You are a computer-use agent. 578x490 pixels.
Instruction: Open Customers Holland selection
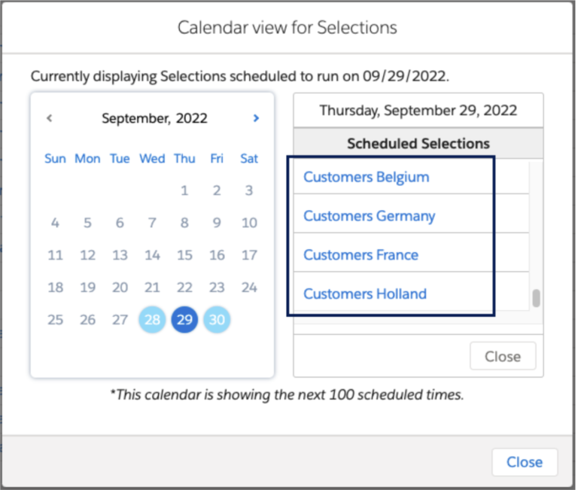(x=364, y=294)
